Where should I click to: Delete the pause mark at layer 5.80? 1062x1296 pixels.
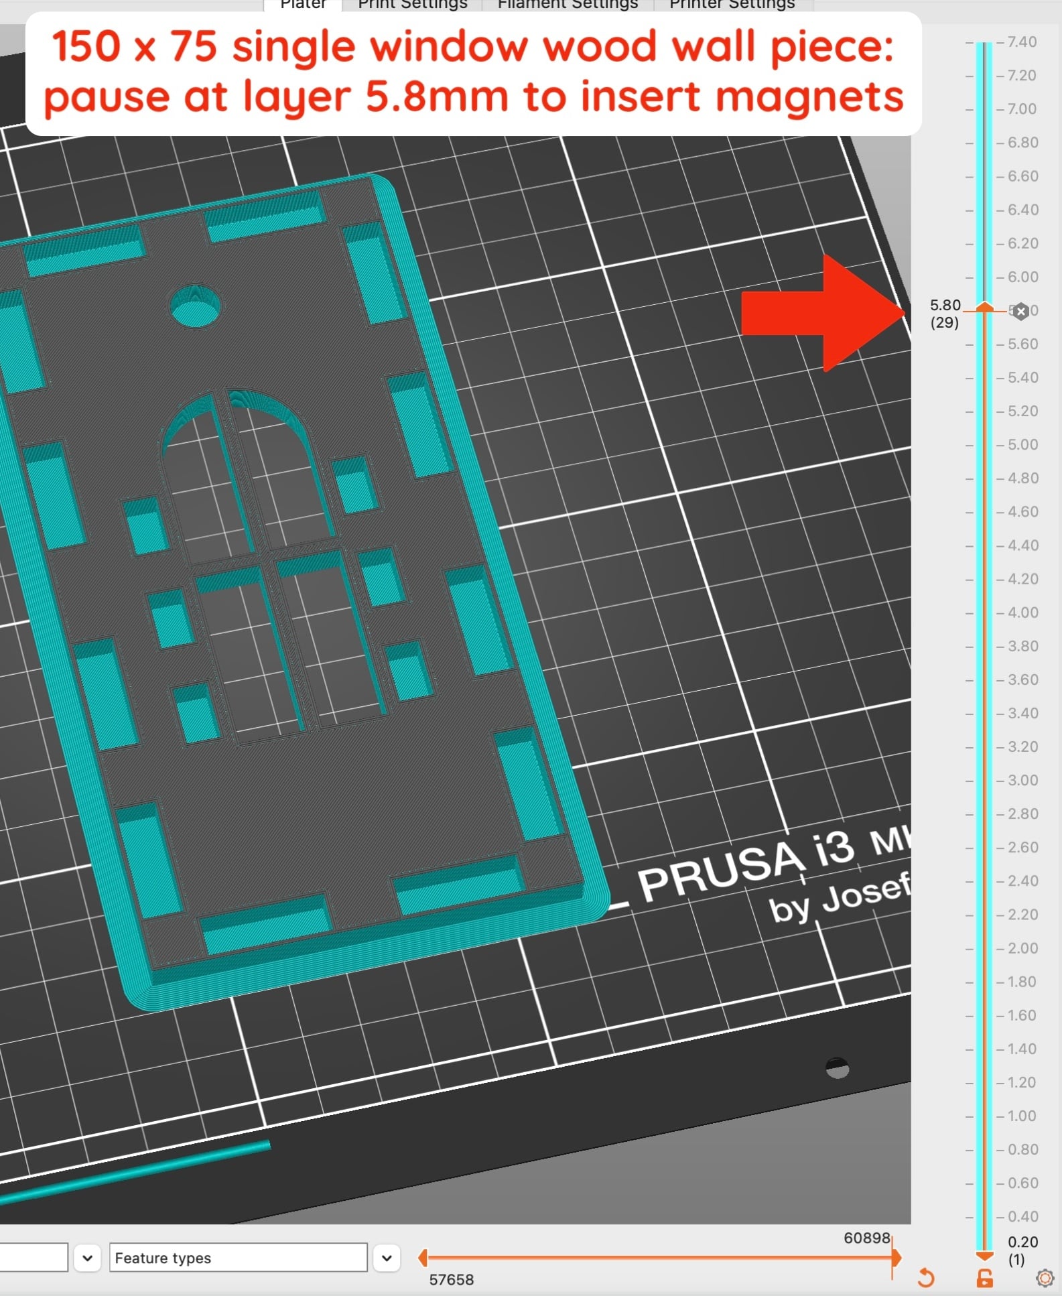tap(1020, 311)
